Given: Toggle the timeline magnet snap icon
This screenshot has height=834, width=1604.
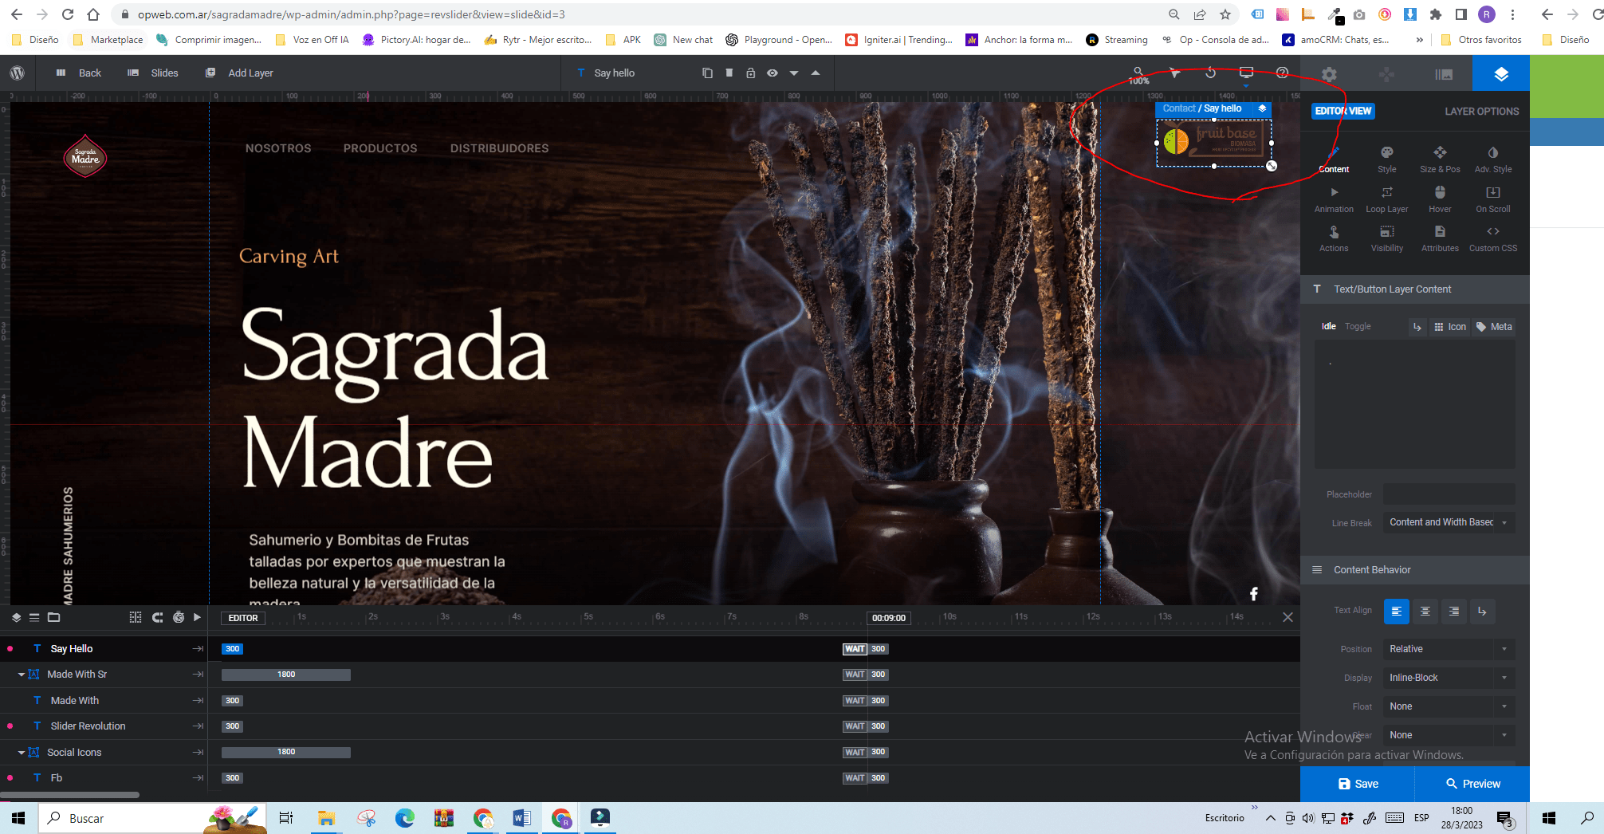Looking at the screenshot, I should coord(157,617).
